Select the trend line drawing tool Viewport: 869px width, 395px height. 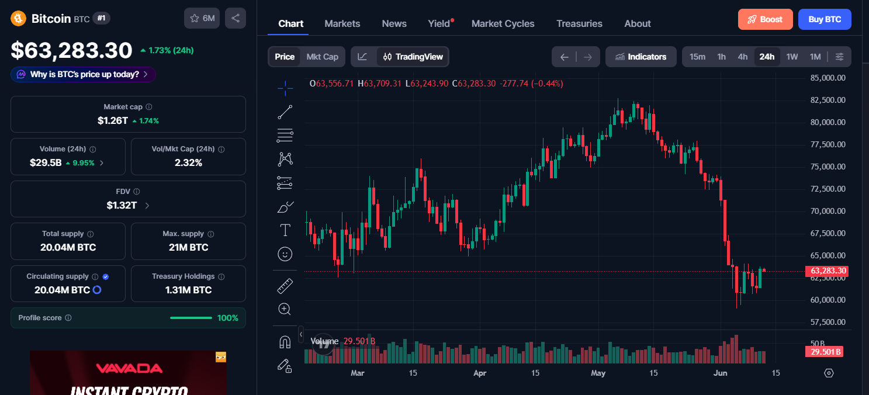[x=285, y=112]
